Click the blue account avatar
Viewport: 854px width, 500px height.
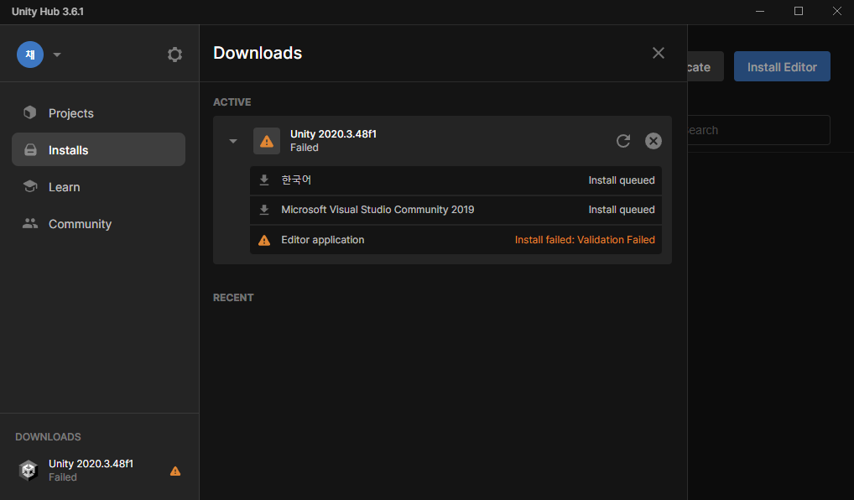30,55
